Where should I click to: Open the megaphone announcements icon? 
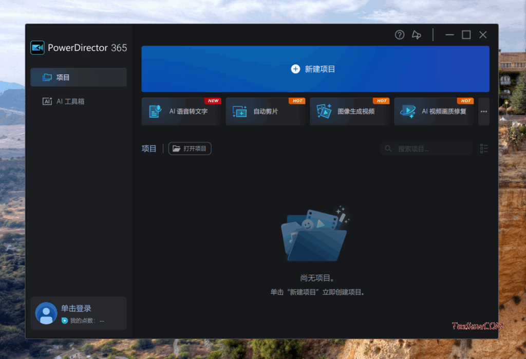[x=417, y=35]
